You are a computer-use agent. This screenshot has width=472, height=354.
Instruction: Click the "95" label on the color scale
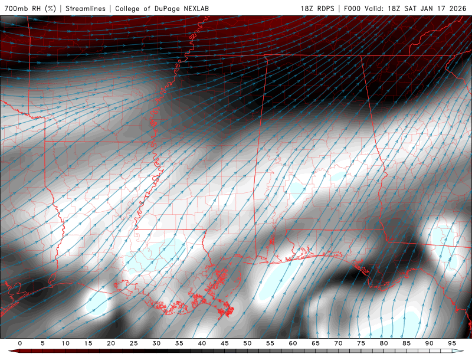[x=452, y=343]
